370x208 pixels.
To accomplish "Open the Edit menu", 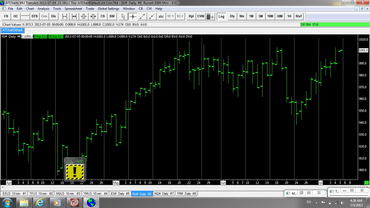I will click(x=20, y=9).
